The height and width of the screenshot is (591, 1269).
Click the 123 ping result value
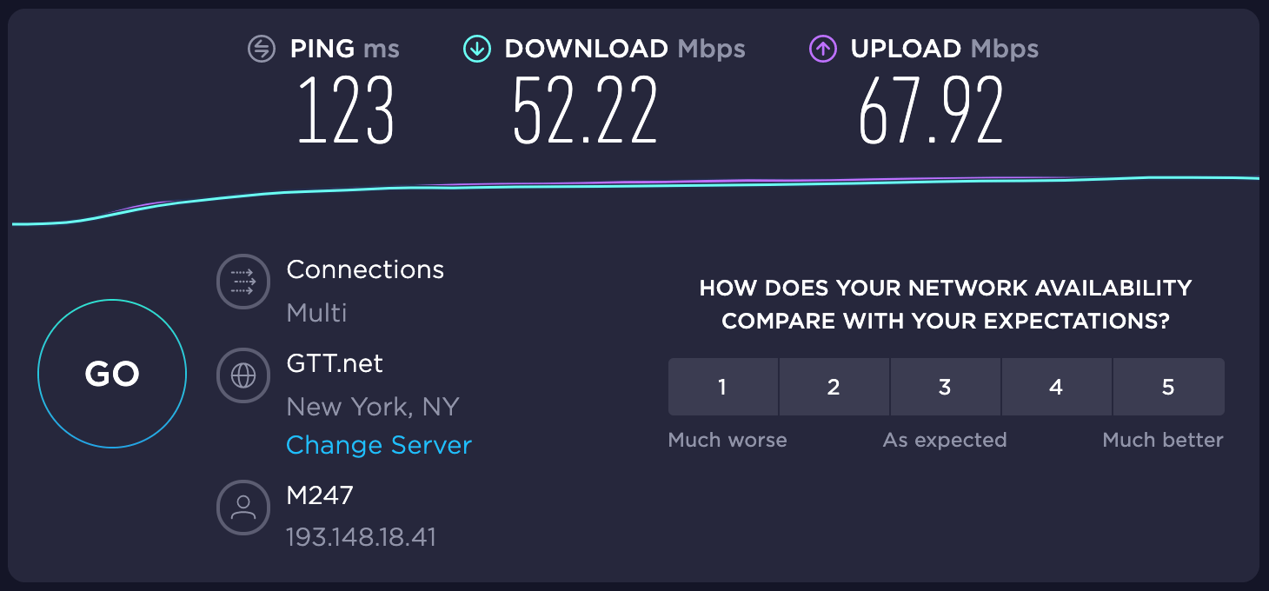(x=346, y=110)
